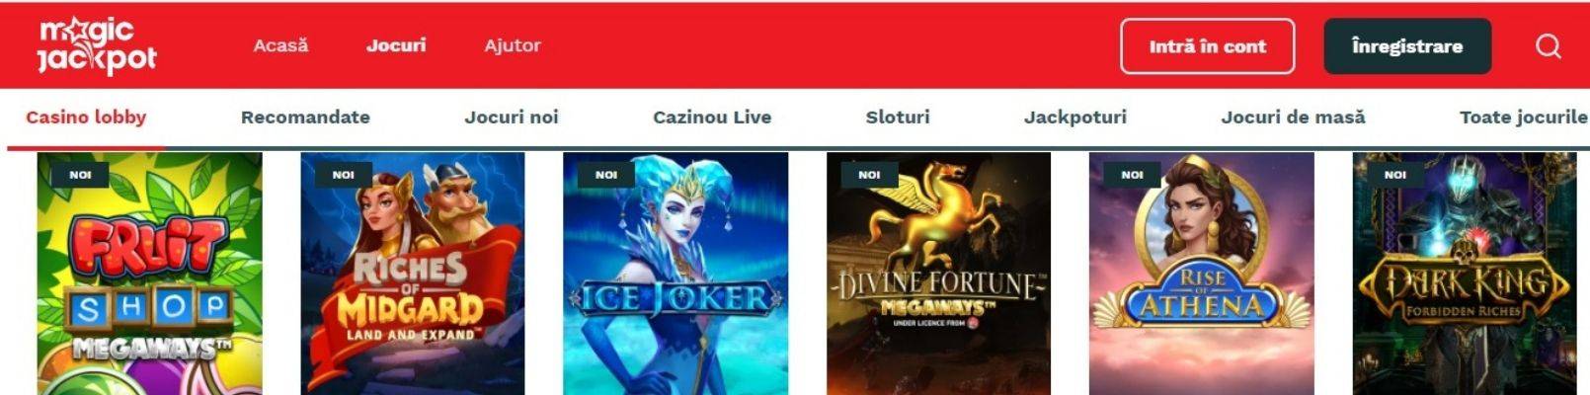Image resolution: width=1590 pixels, height=395 pixels.
Task: Open the Jocuri noi tab
Action: click(512, 118)
